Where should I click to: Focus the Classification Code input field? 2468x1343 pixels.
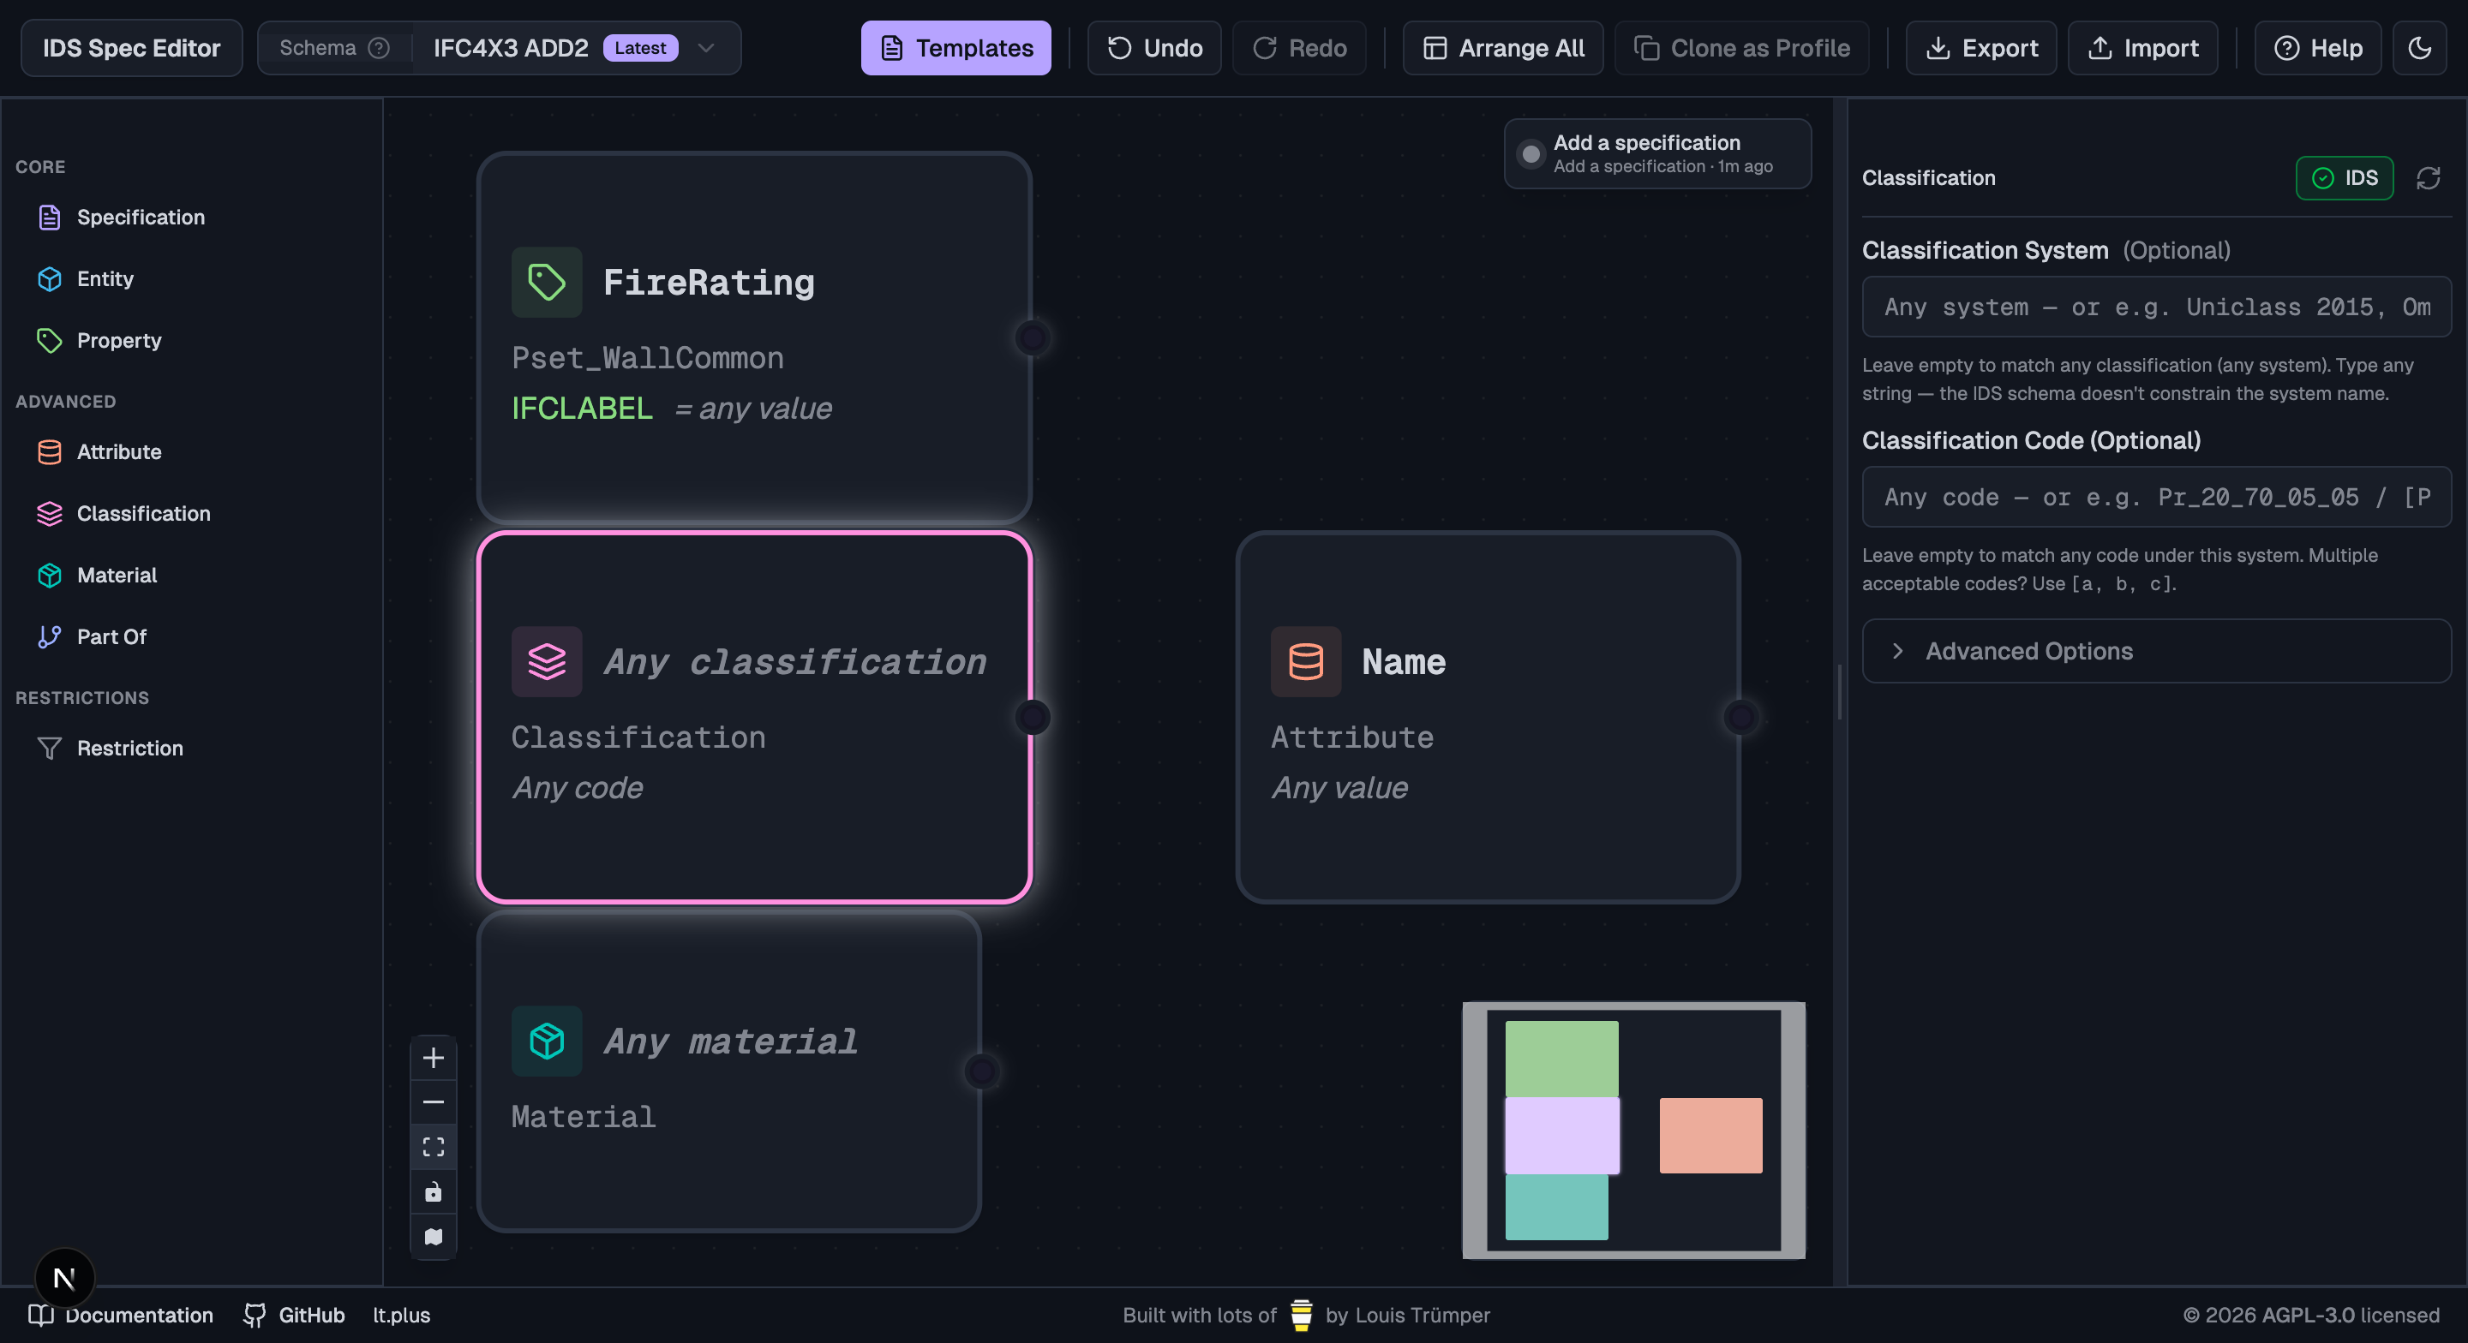(2156, 497)
